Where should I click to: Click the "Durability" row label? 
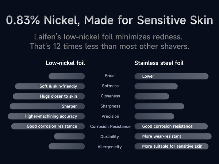(109, 137)
